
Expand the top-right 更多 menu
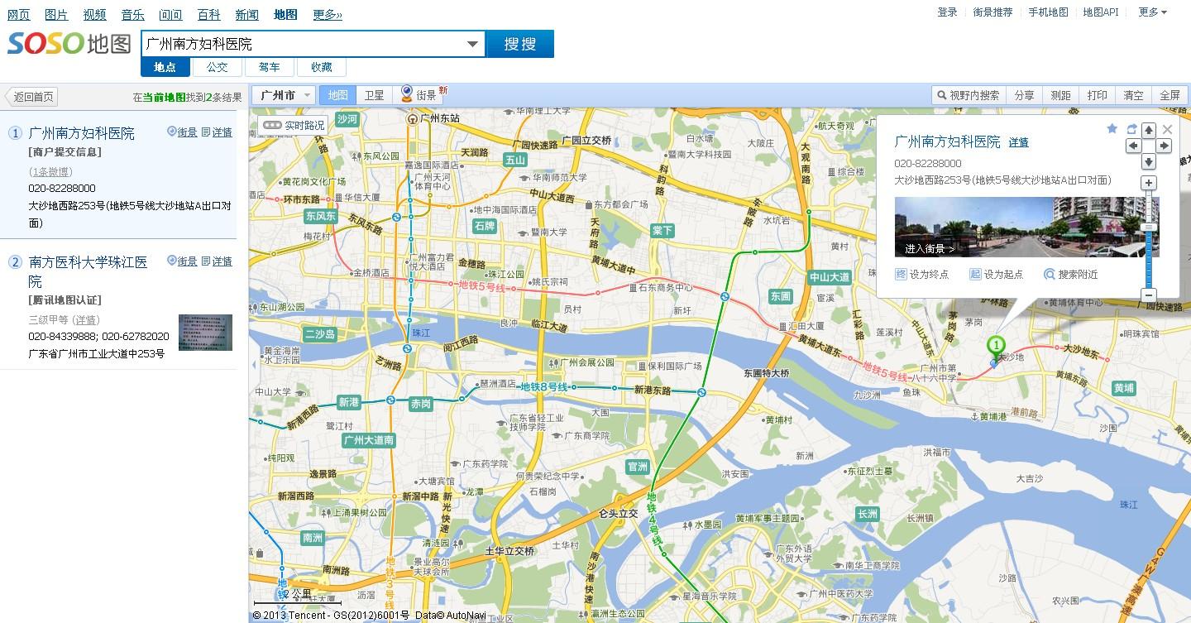tap(1152, 12)
